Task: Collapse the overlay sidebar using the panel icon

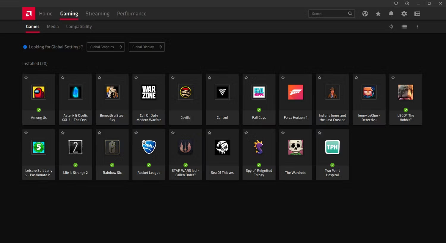Action: point(417,14)
